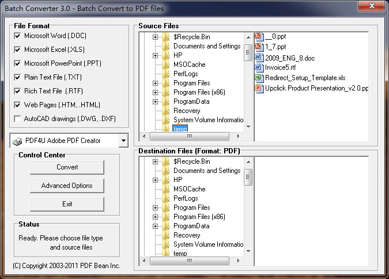Click the MSOCache folder icon in Source Files
This screenshot has height=279, width=389.
[x=166, y=65]
